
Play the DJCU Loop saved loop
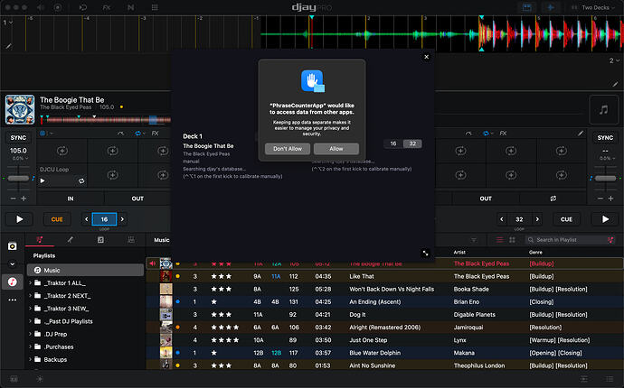[43, 180]
